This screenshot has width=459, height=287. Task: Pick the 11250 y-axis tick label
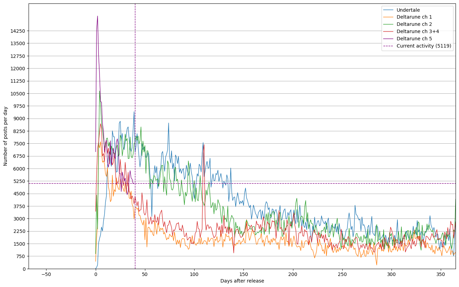coord(19,81)
